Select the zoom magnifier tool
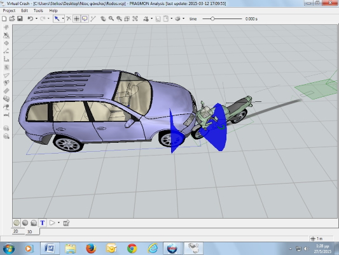The height and width of the screenshot is (255, 339). tap(111, 19)
